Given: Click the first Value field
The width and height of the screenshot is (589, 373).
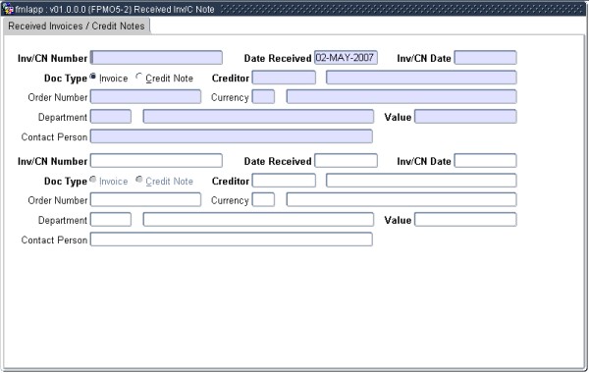Looking at the screenshot, I should click(x=465, y=117).
